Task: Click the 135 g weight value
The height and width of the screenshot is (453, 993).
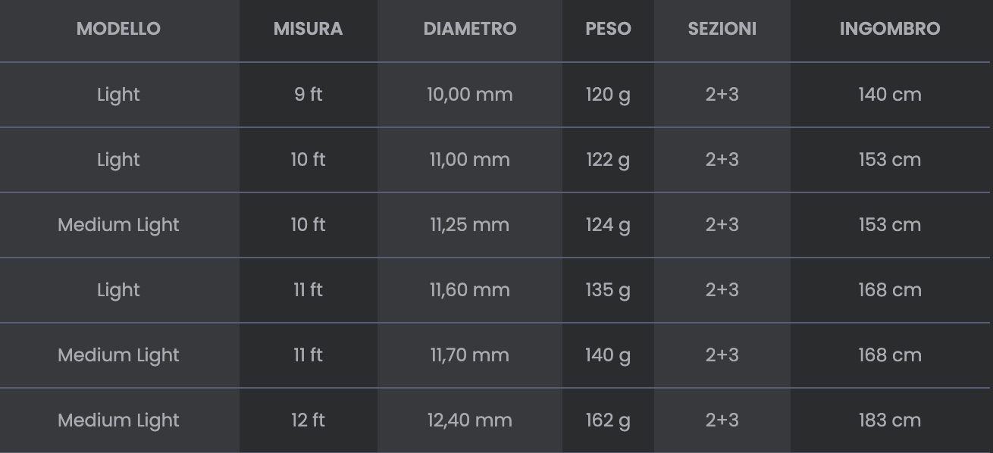Action: coord(608,290)
